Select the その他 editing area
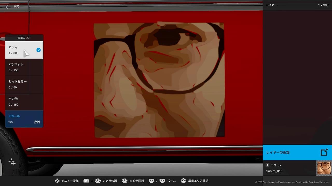Viewport: 332px width, 186px height. (24, 102)
